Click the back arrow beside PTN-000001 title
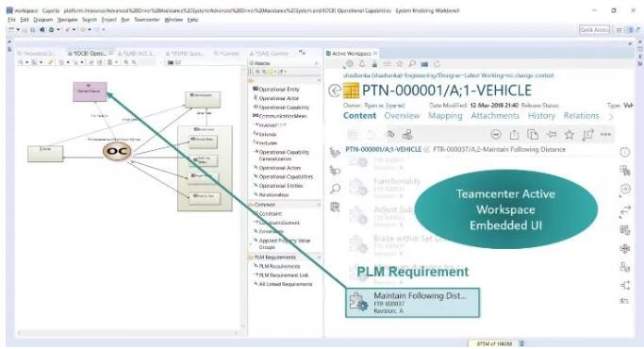The width and height of the screenshot is (644, 349). [335, 91]
